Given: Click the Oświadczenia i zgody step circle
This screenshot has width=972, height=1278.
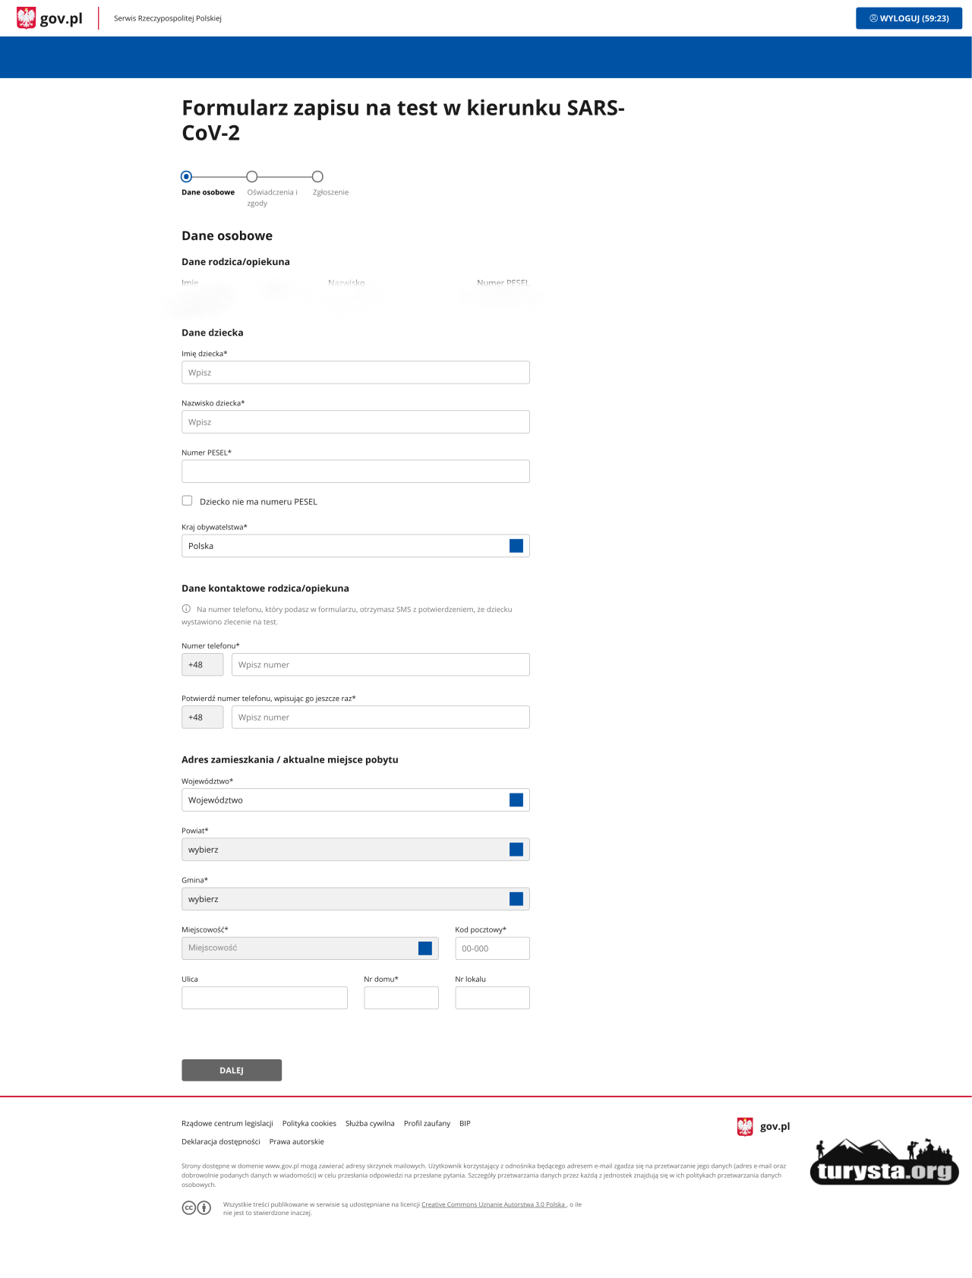Looking at the screenshot, I should tap(252, 176).
